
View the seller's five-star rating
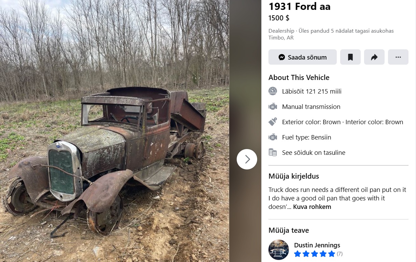point(315,254)
